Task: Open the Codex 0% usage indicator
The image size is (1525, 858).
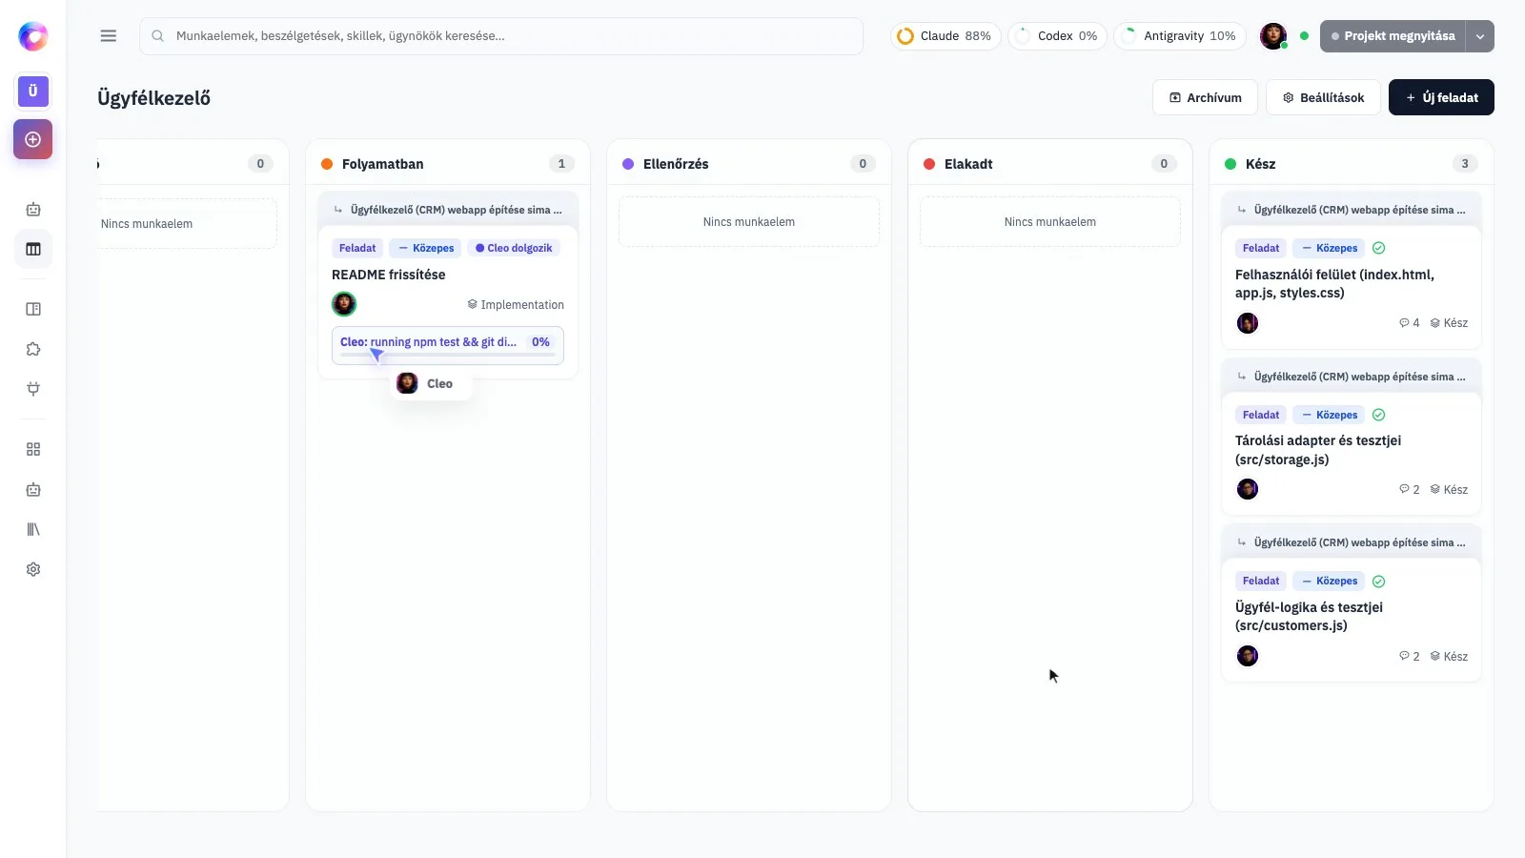Action: click(1058, 36)
